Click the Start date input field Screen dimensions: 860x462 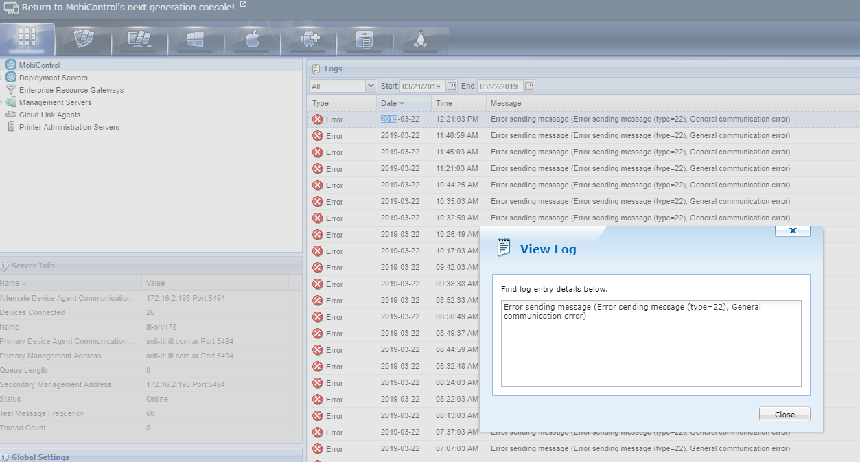(423, 86)
